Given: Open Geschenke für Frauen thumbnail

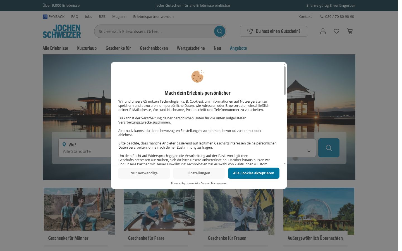Looking at the screenshot, I should [x=239, y=211].
